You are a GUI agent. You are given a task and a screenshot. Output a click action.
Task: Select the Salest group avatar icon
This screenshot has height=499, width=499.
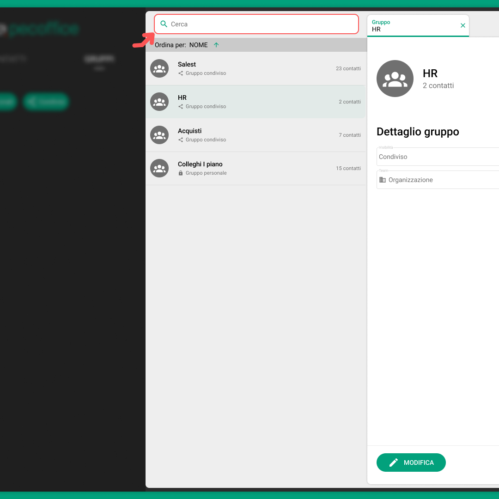159,68
